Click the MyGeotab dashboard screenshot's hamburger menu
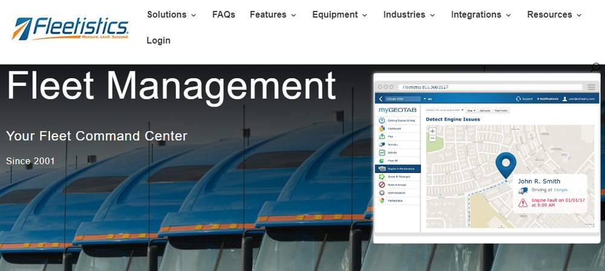605x271 pixels. [x=591, y=87]
